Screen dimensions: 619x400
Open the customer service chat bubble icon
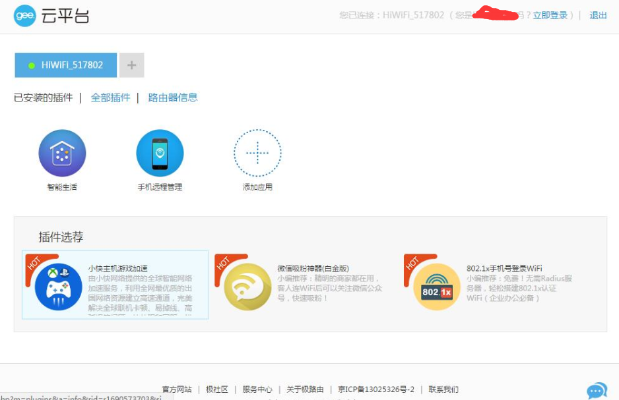[597, 390]
